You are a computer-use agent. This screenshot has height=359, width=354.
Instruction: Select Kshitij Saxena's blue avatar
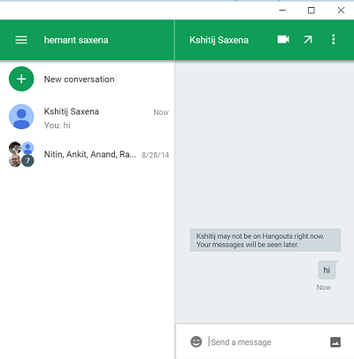21,117
